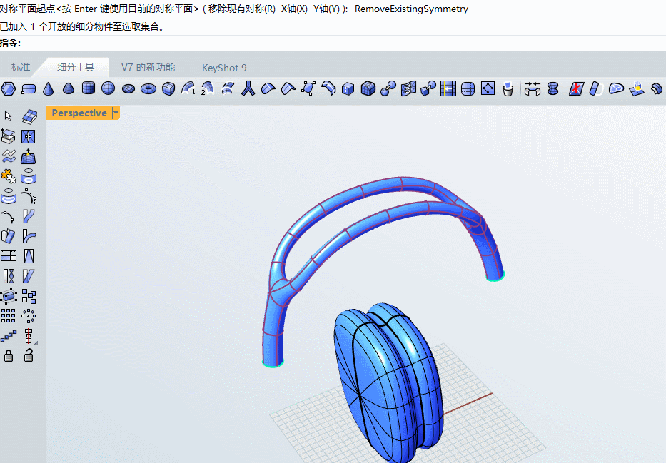666x463 pixels.
Task: Select the SubD sweep 1 rail tool
Action: click(188, 88)
